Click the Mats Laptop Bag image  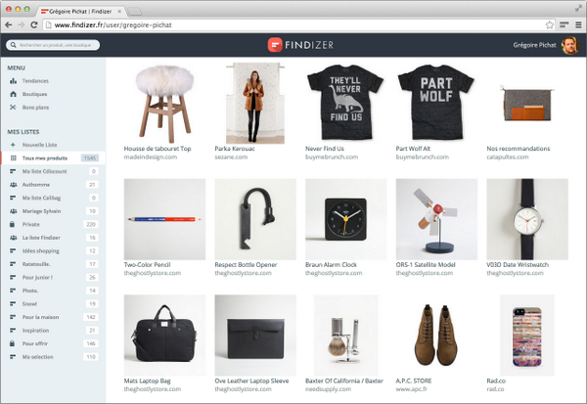pos(164,336)
